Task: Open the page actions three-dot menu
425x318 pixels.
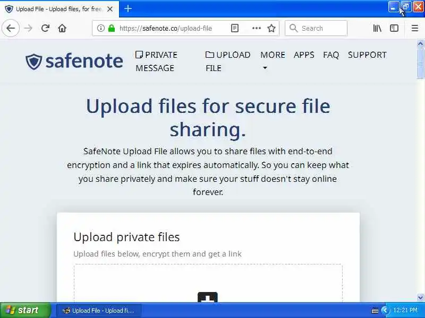Action: pos(257,28)
